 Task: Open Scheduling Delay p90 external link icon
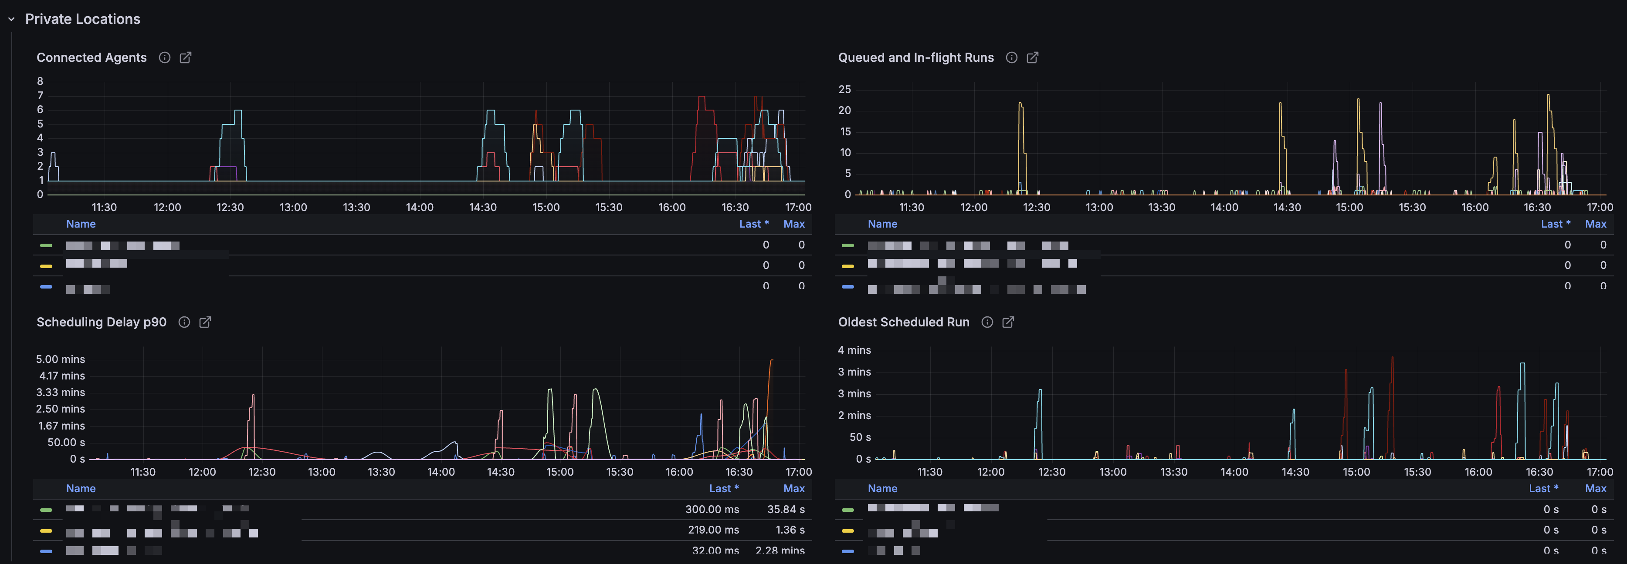pos(205,322)
